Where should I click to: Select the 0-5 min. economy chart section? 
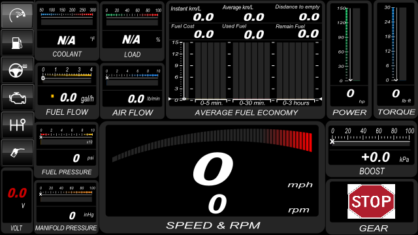pyautogui.click(x=210, y=72)
